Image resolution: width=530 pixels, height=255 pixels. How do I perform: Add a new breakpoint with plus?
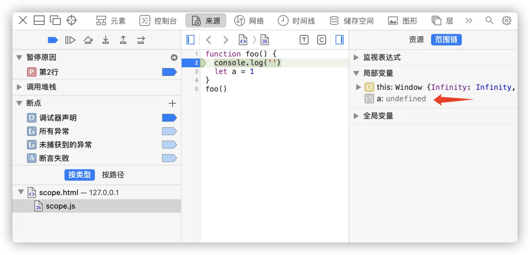click(172, 103)
